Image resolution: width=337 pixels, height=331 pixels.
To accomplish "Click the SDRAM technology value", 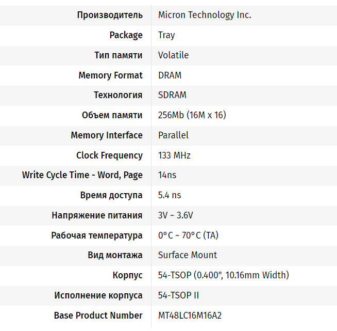I will [172, 95].
